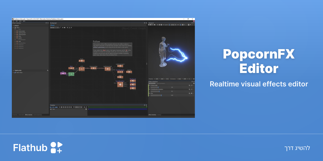Switch to the Properties tab
323x161 pixels.
coord(15,115)
